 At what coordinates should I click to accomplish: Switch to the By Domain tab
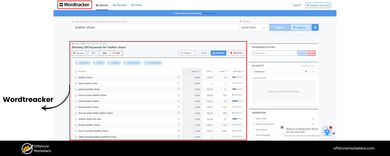pyautogui.click(x=120, y=5)
